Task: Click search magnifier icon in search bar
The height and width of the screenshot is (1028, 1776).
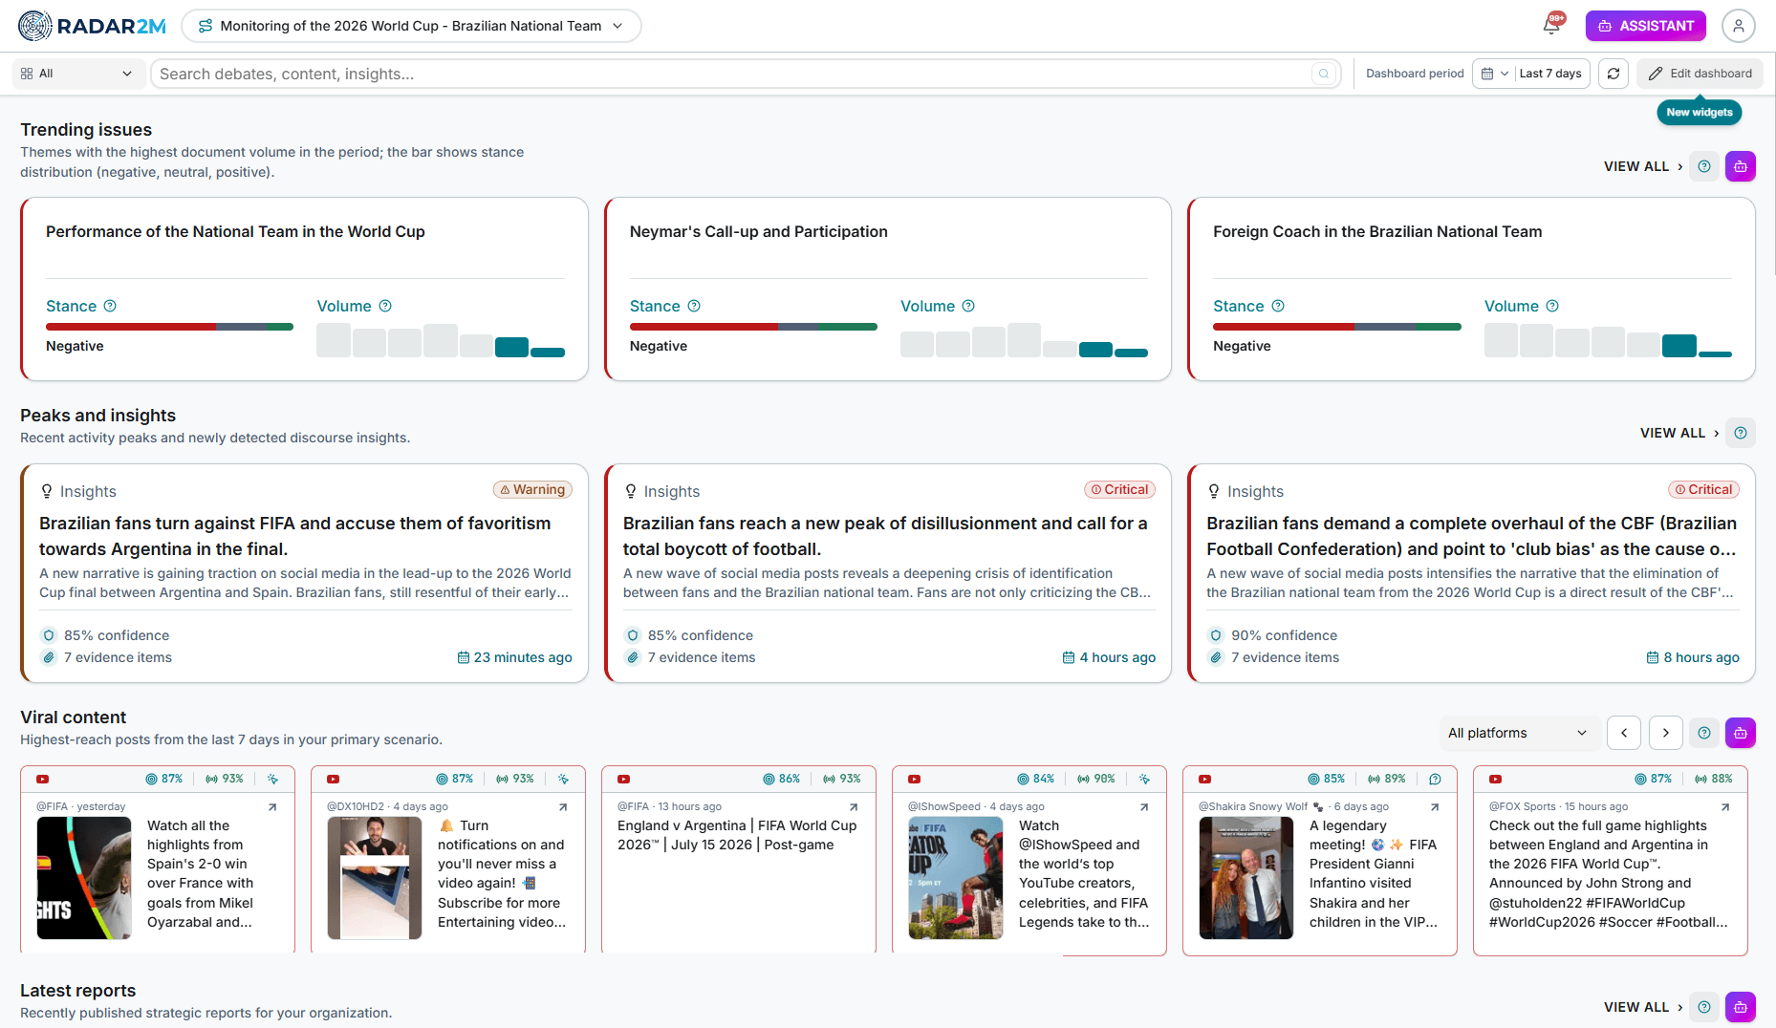Action: coord(1324,74)
